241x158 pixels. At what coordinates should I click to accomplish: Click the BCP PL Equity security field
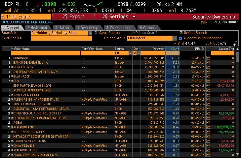[x=26, y=17]
